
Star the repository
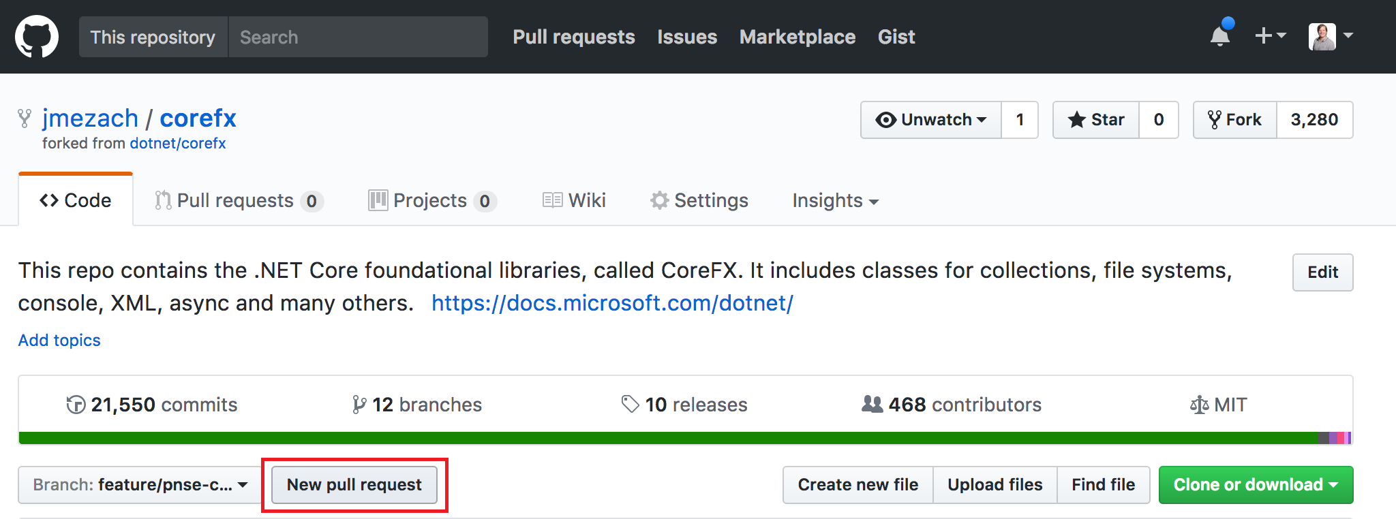(1096, 120)
